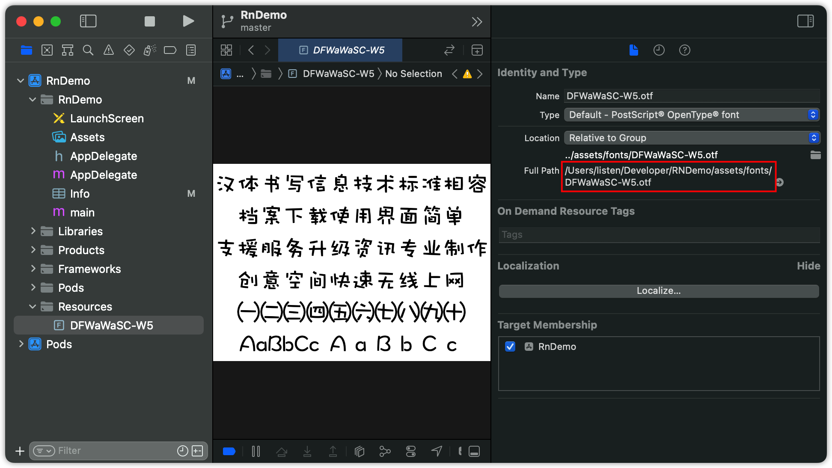The image size is (832, 468).
Task: Click the DFWaWaSC-W5 resource file
Action: [x=110, y=325]
